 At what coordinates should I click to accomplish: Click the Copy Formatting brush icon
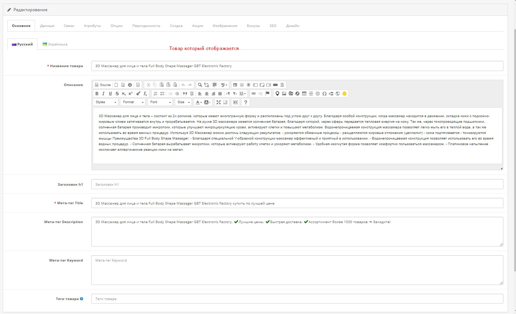point(138,94)
